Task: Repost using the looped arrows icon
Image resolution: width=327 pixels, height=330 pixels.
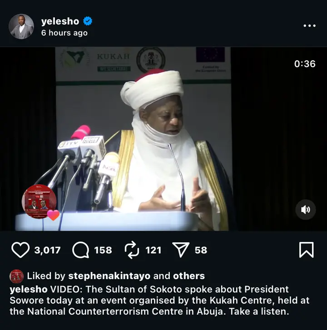Action: tap(132, 250)
